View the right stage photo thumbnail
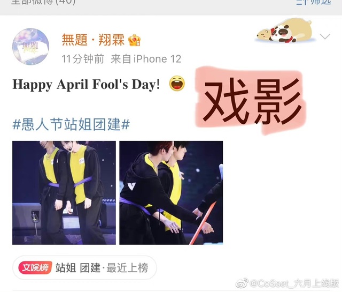342x292 pixels. pos(171,193)
